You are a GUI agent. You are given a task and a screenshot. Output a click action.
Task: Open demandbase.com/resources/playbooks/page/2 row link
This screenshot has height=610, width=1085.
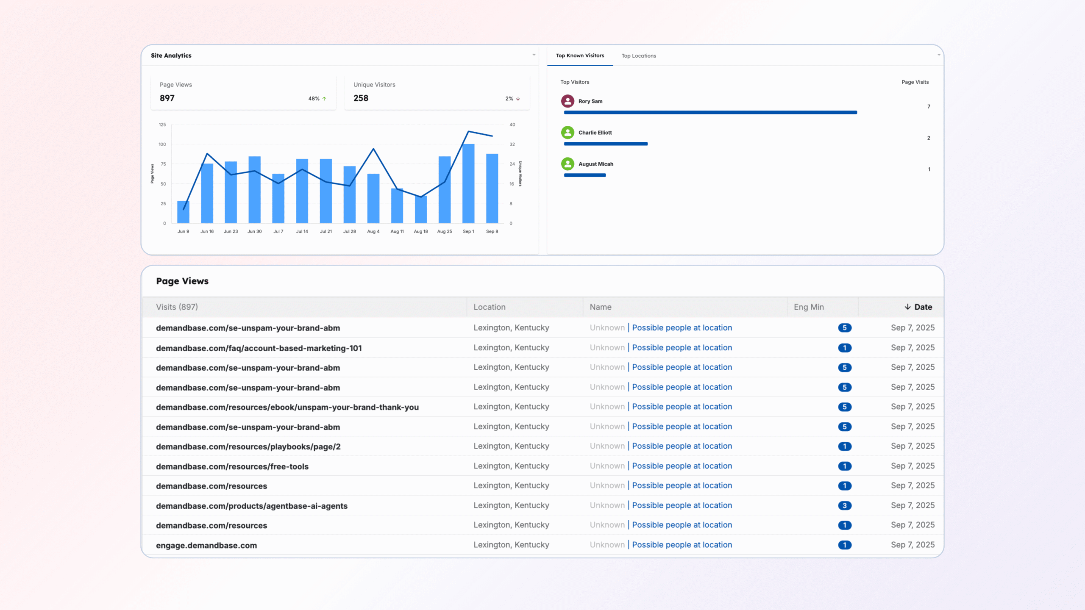pyautogui.click(x=248, y=446)
